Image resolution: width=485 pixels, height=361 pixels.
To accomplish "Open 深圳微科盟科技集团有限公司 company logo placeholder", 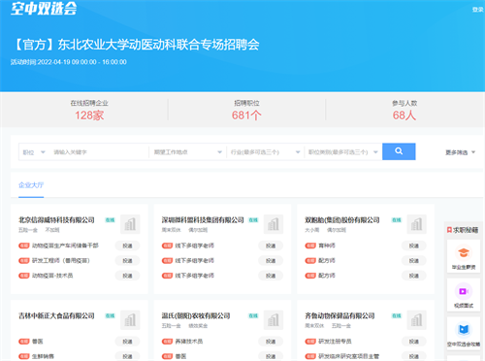I will pos(274,224).
